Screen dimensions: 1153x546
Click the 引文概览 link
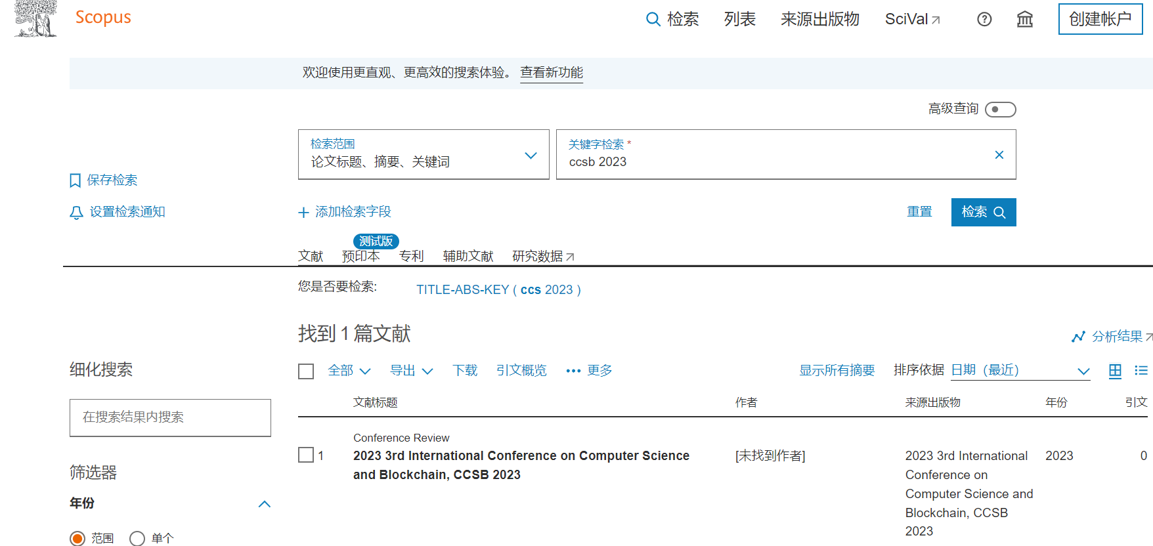[x=521, y=371]
